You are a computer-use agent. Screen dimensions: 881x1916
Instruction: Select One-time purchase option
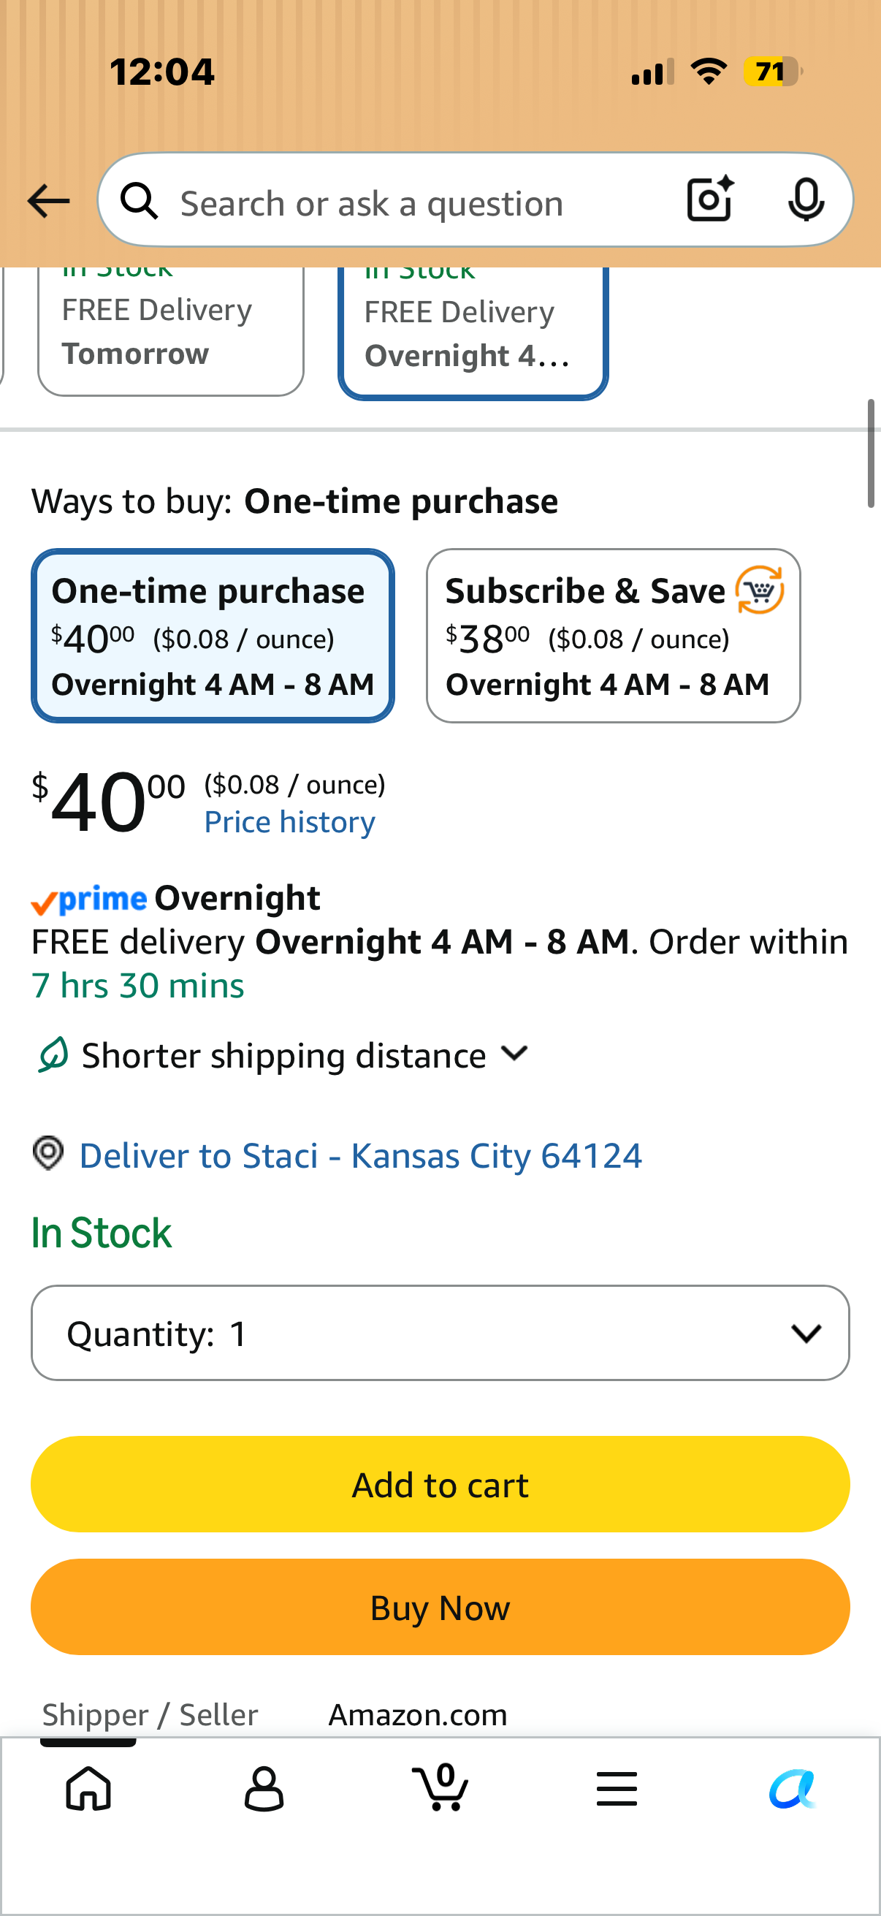pos(213,636)
